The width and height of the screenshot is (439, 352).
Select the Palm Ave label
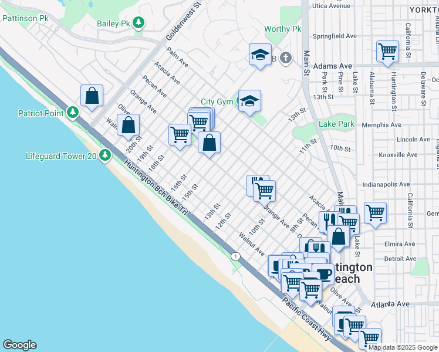(x=177, y=57)
